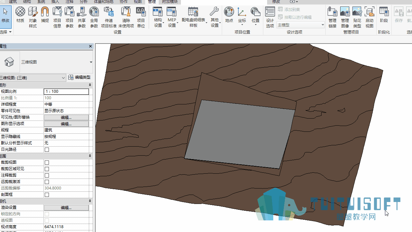Click 编辑 button for 可见性/图形替换

[66, 117]
